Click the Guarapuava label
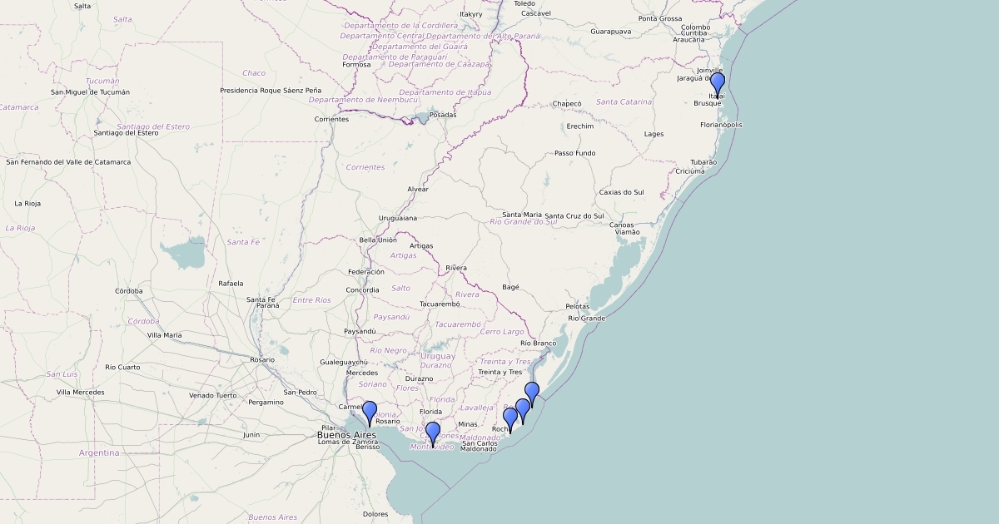Screen dimensions: 999x524 (610, 32)
